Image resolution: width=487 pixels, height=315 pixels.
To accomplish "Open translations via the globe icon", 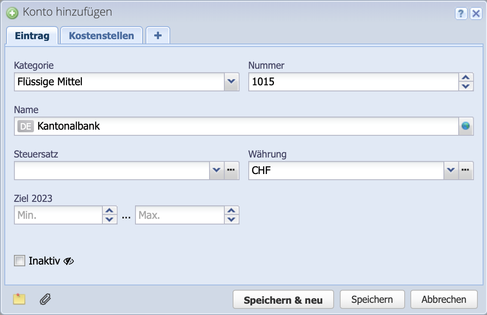I will pos(466,126).
